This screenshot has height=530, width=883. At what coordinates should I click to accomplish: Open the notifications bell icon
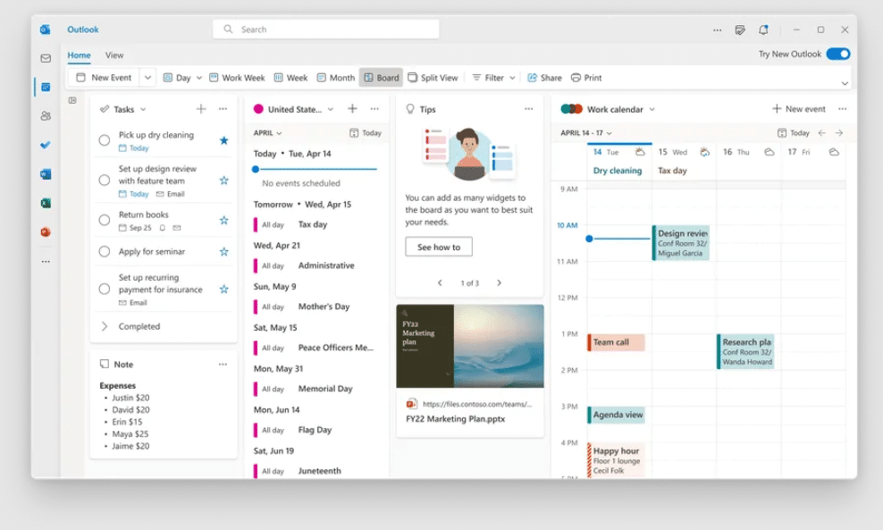[763, 29]
